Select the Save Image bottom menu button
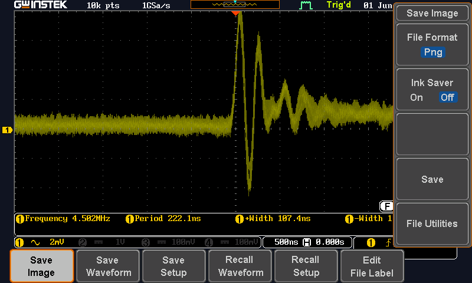This screenshot has height=283, width=472. [x=41, y=266]
